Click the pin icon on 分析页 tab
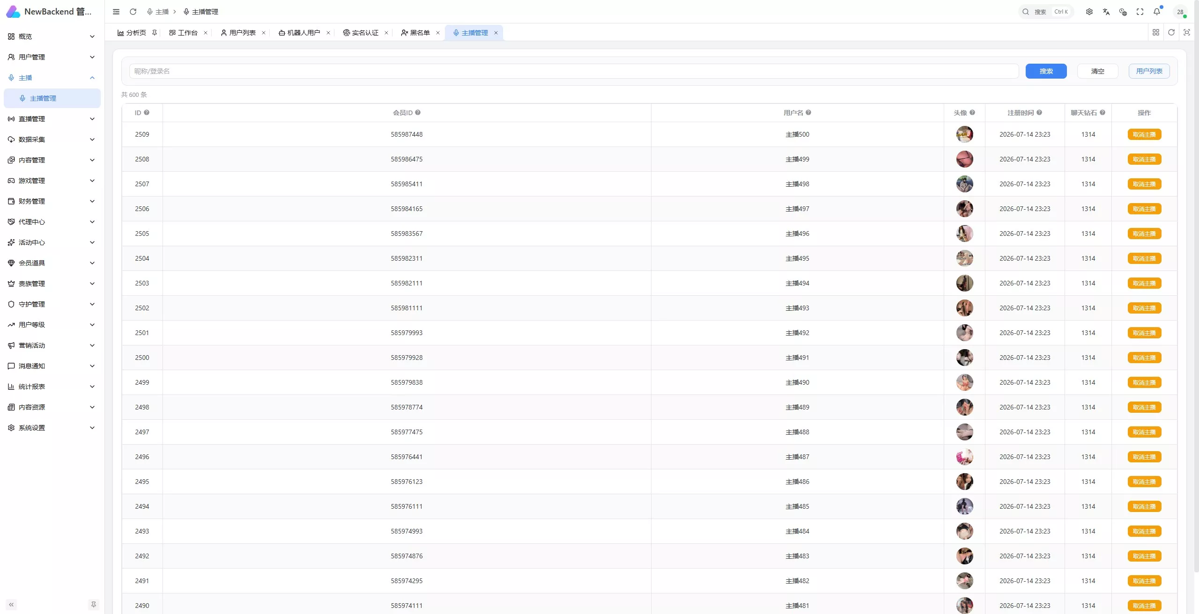Viewport: 1199px width, 614px height. coord(154,33)
